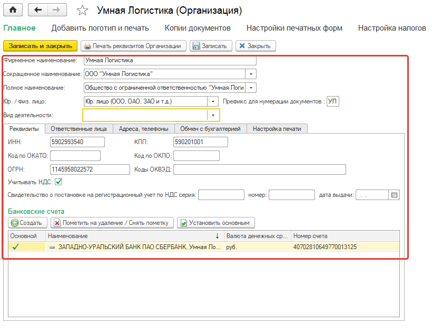Expand the Полное наименование dropdown
The image size is (432, 332).
251,88
